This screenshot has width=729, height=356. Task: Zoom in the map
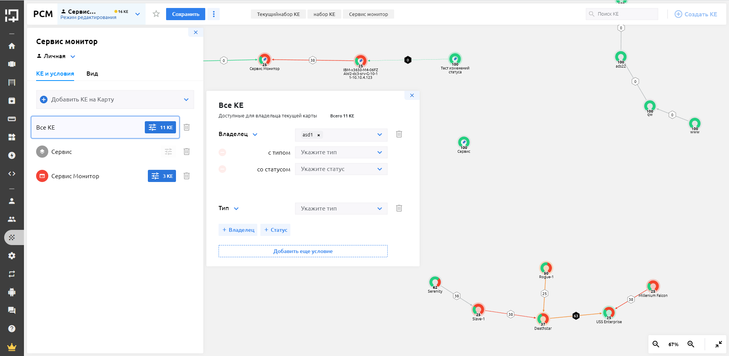coord(691,344)
